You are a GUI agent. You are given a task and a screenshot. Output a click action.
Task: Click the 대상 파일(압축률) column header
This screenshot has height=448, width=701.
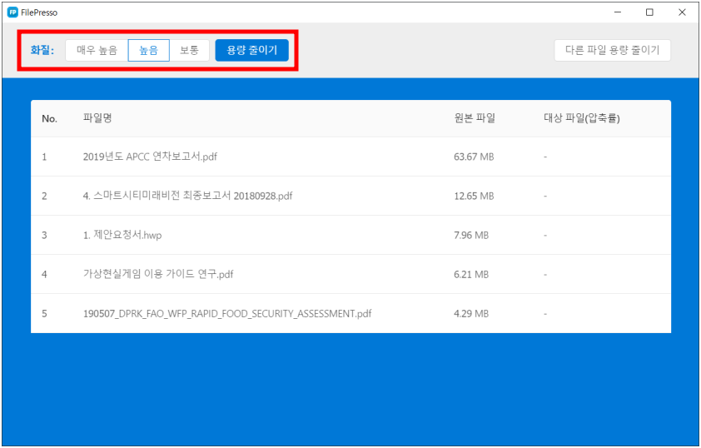(581, 118)
